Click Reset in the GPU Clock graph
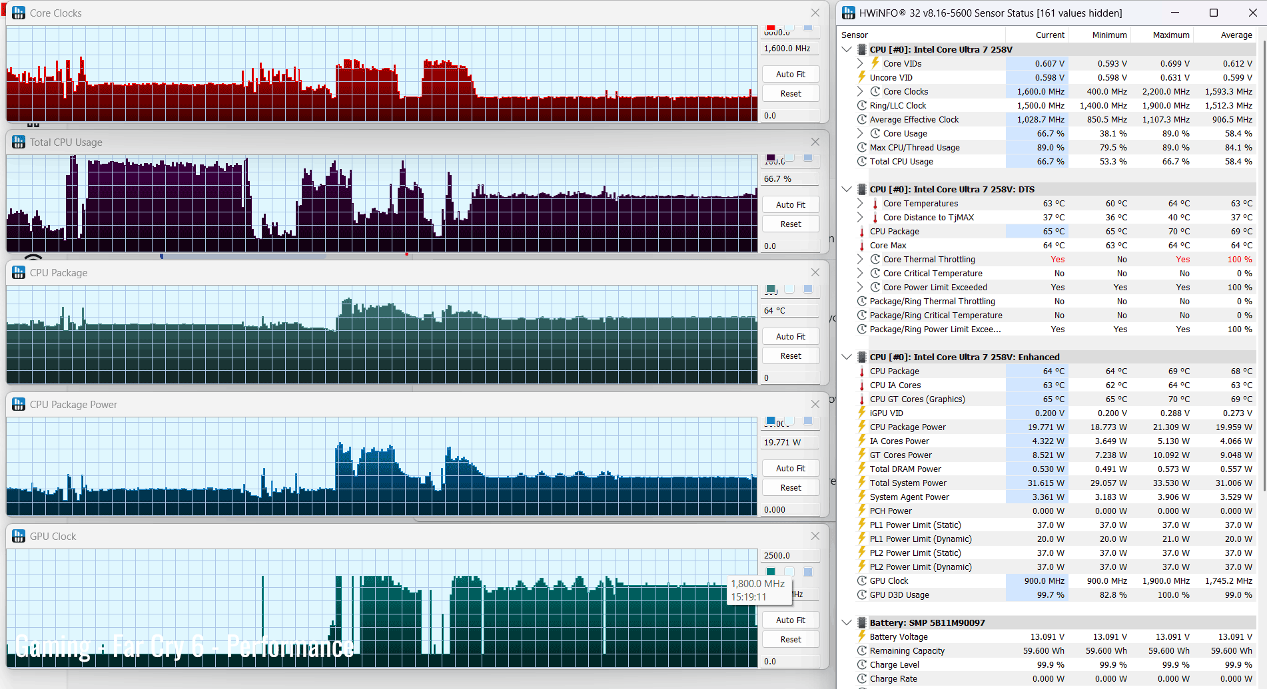This screenshot has height=689, width=1267. coord(791,639)
